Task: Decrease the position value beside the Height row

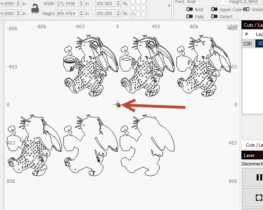Action: pos(18,15)
